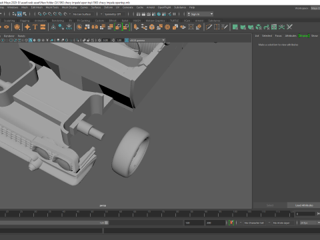Click the playback end time field showing 120
This screenshot has height=240, width=320.
point(194,223)
